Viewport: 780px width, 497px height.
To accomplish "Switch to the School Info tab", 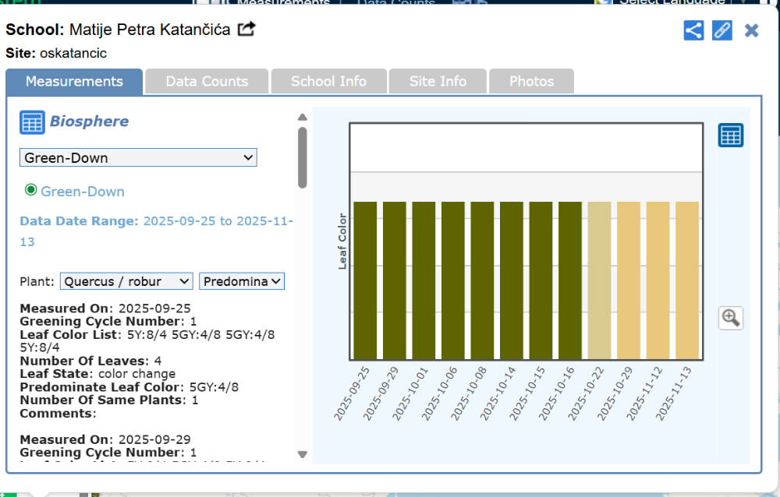I will (328, 82).
